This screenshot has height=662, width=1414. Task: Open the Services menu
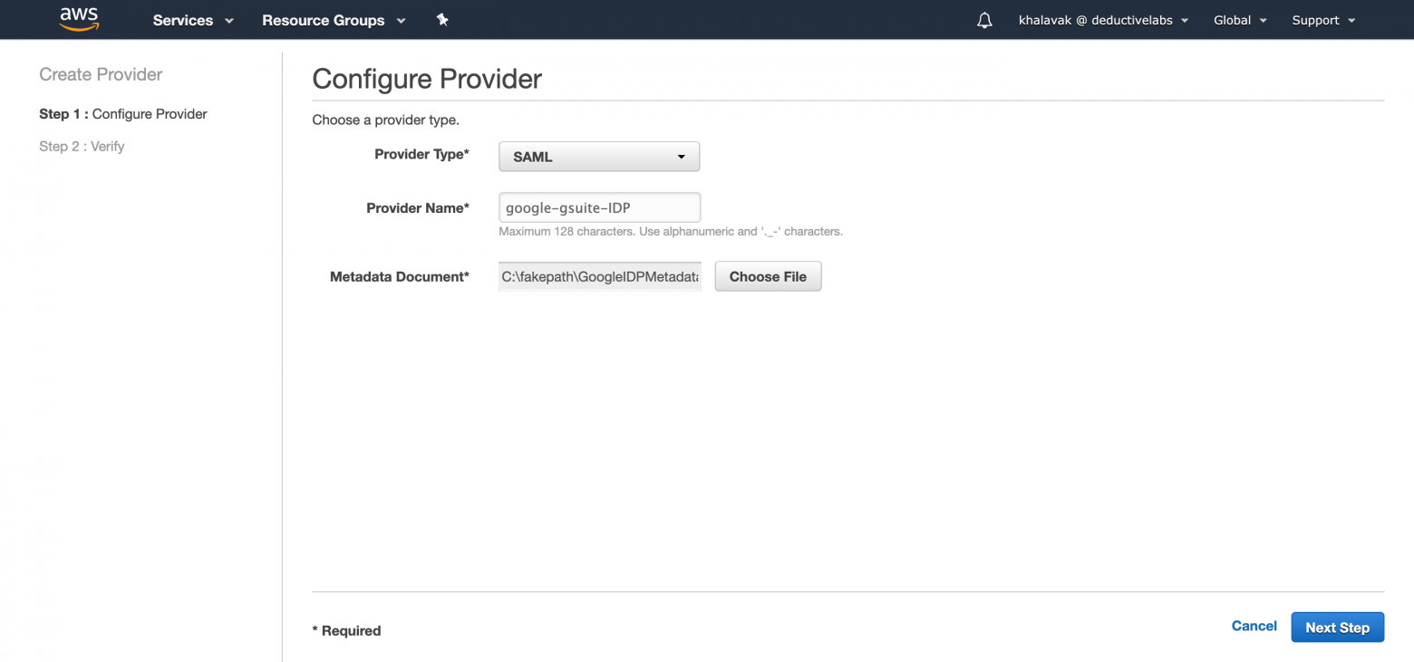[193, 20]
